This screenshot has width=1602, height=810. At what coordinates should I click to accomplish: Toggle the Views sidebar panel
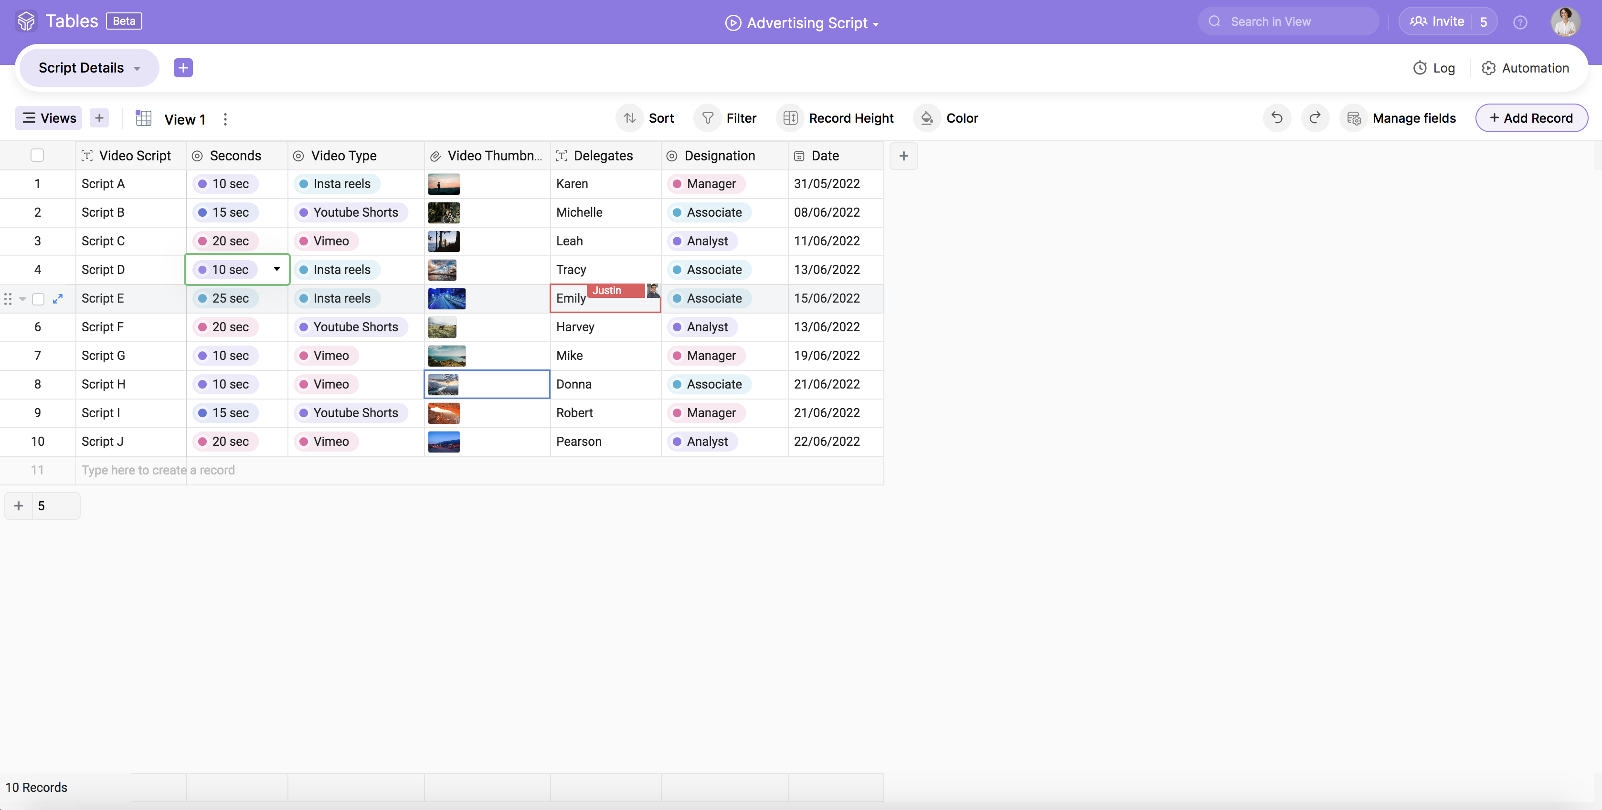[49, 118]
